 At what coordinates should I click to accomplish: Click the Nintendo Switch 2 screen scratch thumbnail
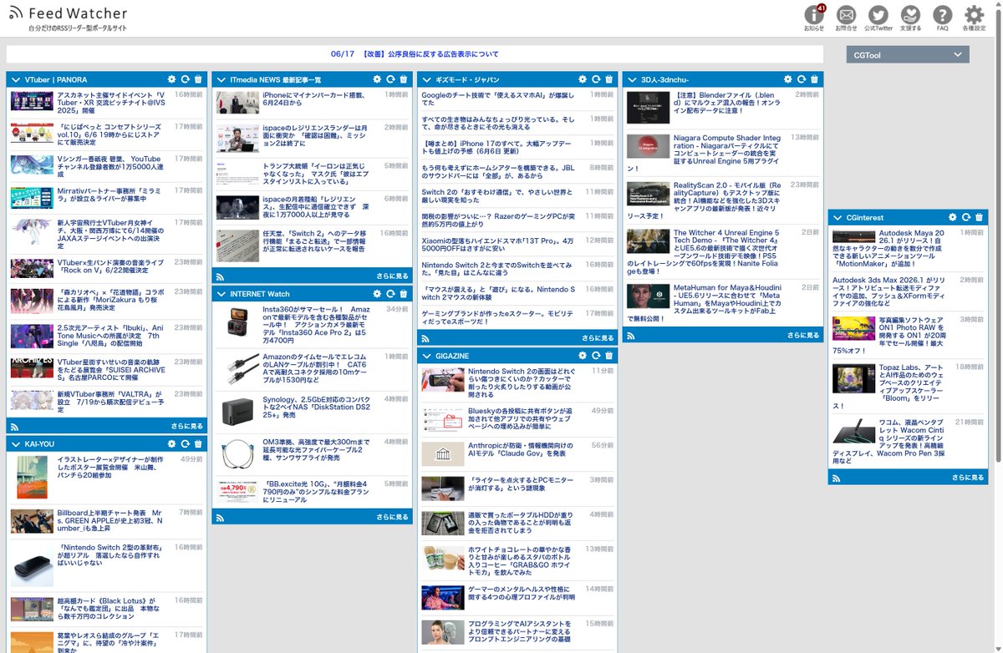(x=442, y=380)
